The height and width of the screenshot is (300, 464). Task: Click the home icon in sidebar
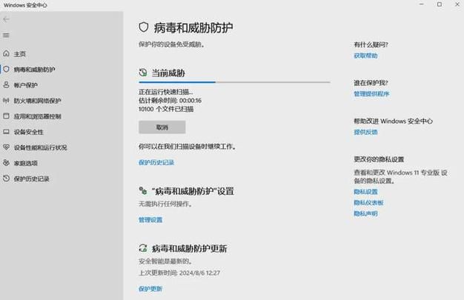point(6,53)
